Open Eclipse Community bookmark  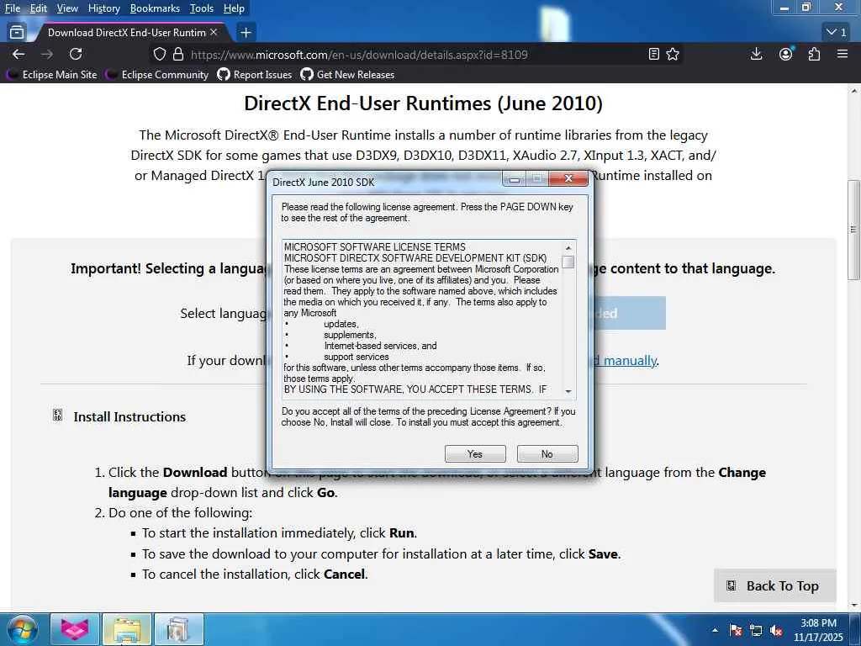click(158, 75)
